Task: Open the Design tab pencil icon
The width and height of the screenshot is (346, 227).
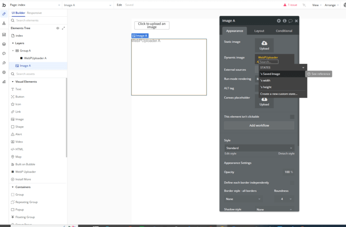Action: coord(4,14)
